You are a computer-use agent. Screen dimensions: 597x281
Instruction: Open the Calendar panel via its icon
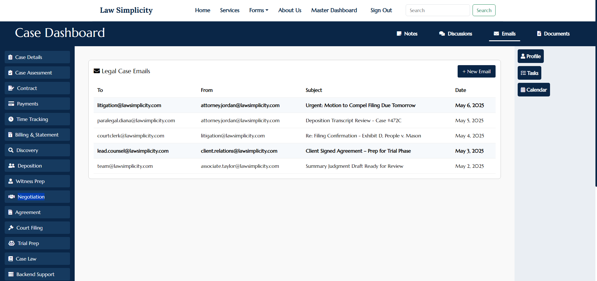pyautogui.click(x=523, y=90)
